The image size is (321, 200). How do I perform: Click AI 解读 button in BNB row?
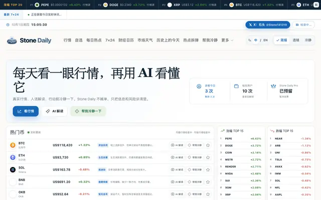tap(177, 182)
